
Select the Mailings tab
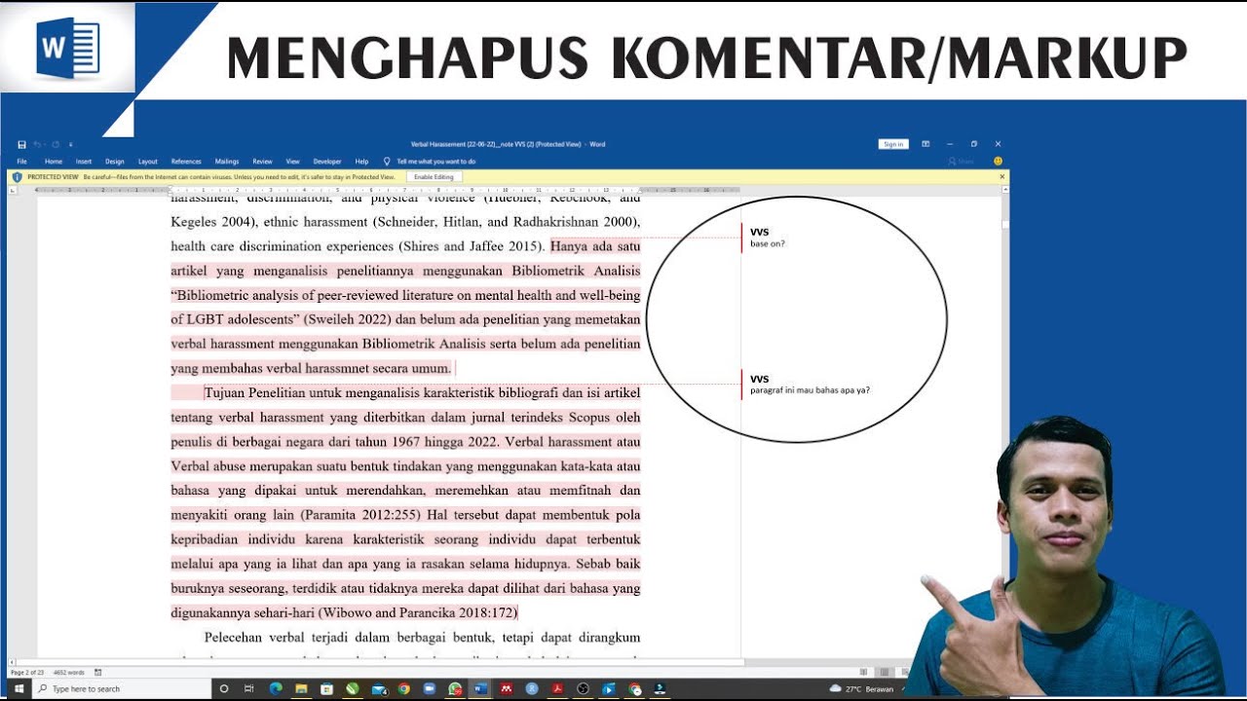pyautogui.click(x=227, y=162)
